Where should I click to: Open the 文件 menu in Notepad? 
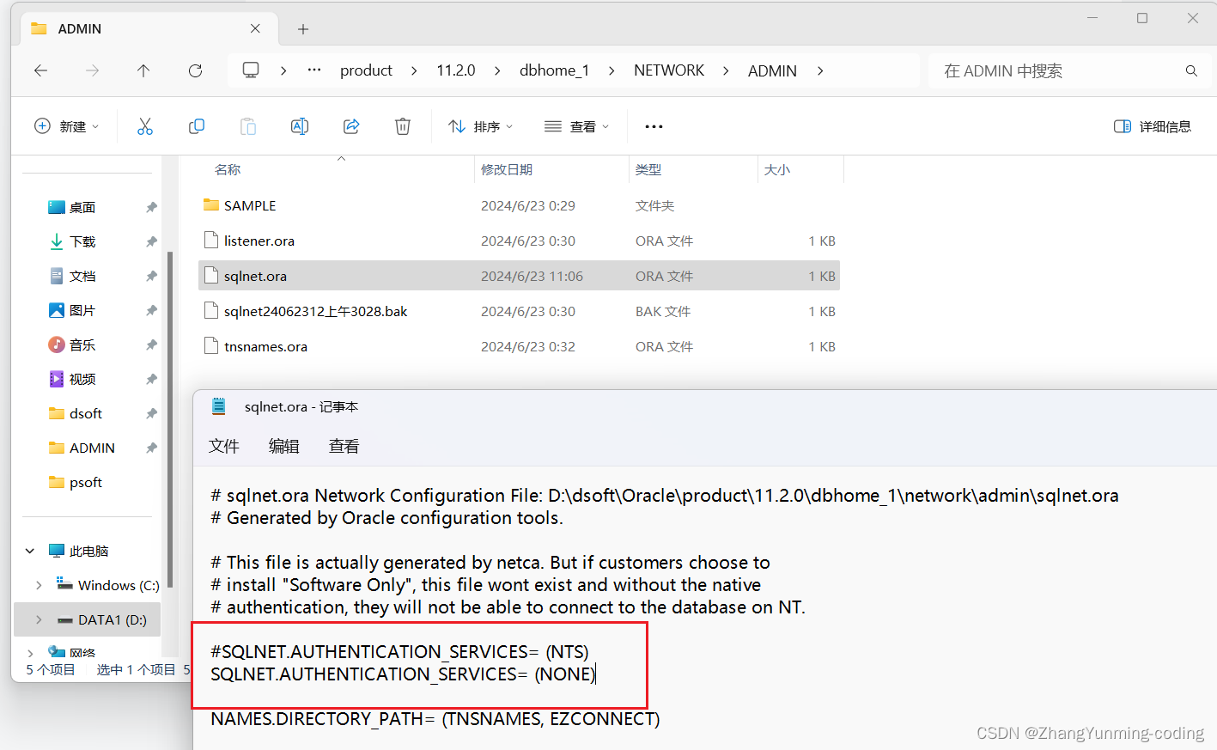(223, 446)
